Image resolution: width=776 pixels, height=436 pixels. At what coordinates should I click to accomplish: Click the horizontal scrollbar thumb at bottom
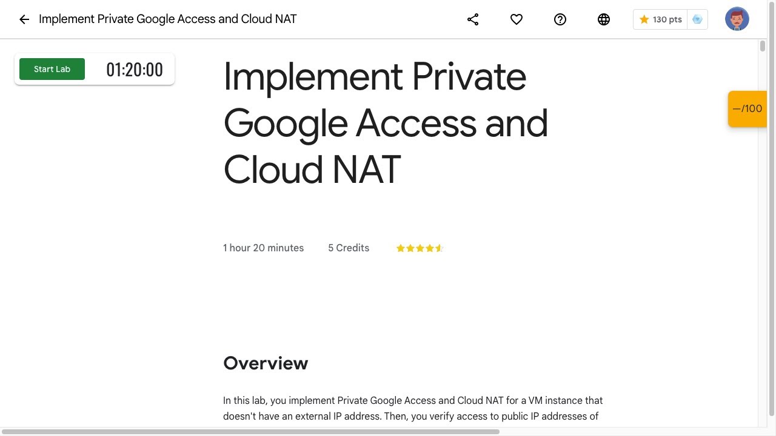click(250, 432)
